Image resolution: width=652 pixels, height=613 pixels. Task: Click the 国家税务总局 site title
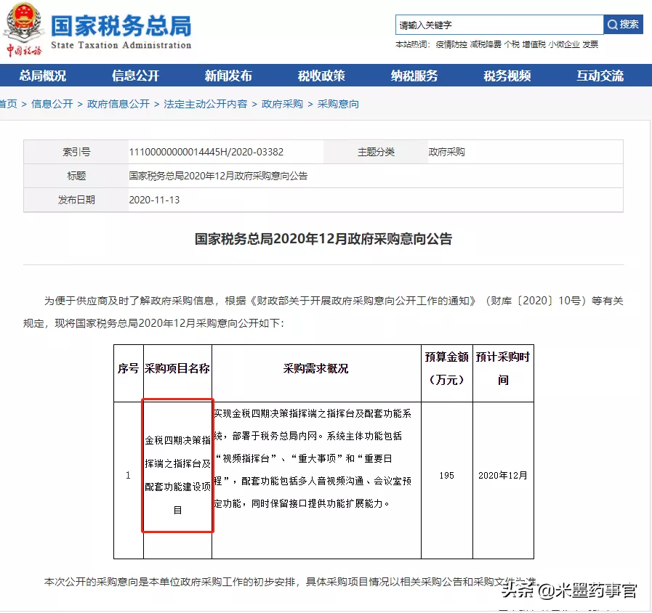tap(121, 25)
